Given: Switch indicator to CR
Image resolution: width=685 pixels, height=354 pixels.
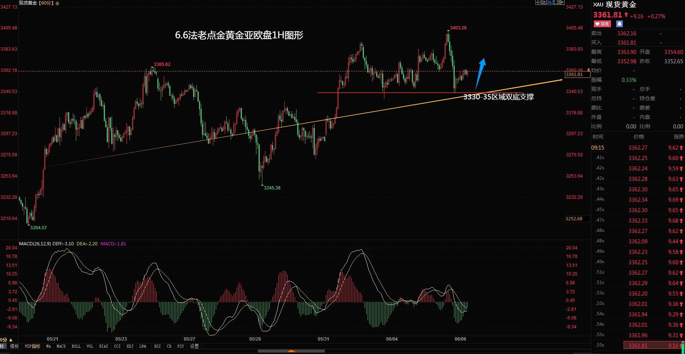Looking at the screenshot, I should point(169,346).
